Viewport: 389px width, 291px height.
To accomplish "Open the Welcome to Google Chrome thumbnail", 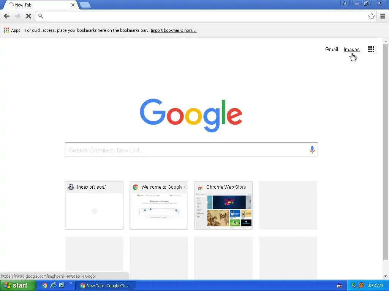I will [158, 205].
